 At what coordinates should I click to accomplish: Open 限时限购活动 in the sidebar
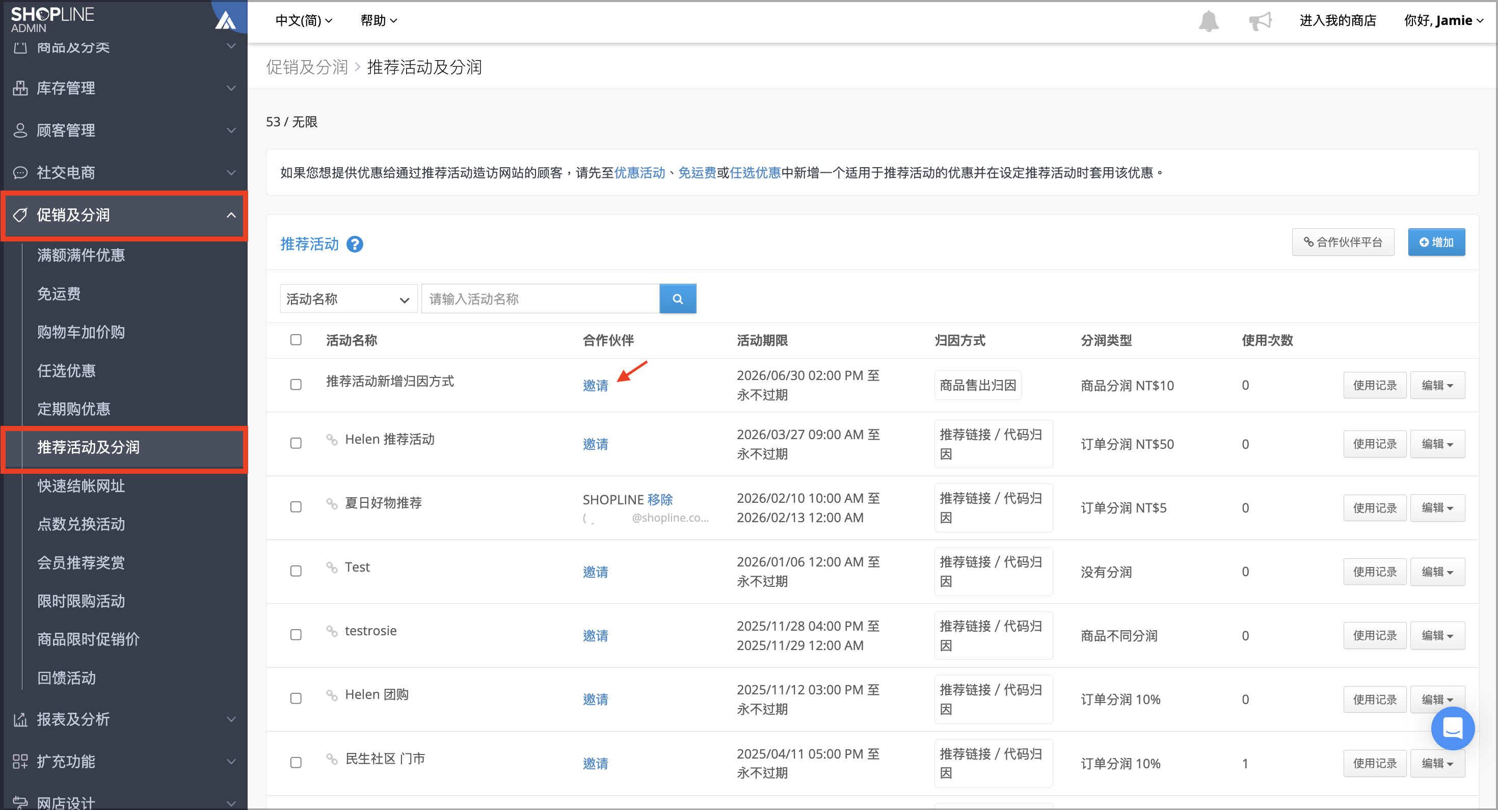[x=81, y=601]
